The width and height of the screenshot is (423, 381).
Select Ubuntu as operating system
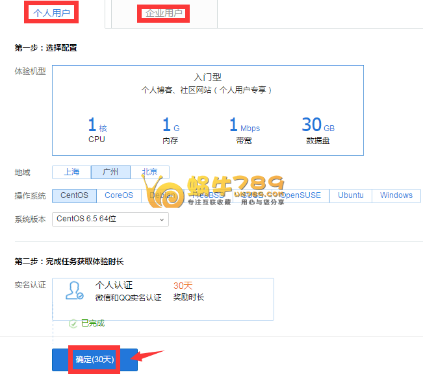[351, 195]
